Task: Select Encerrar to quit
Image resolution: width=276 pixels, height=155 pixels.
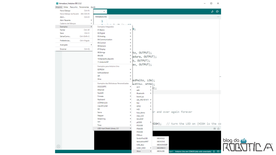Action: click(x=74, y=49)
